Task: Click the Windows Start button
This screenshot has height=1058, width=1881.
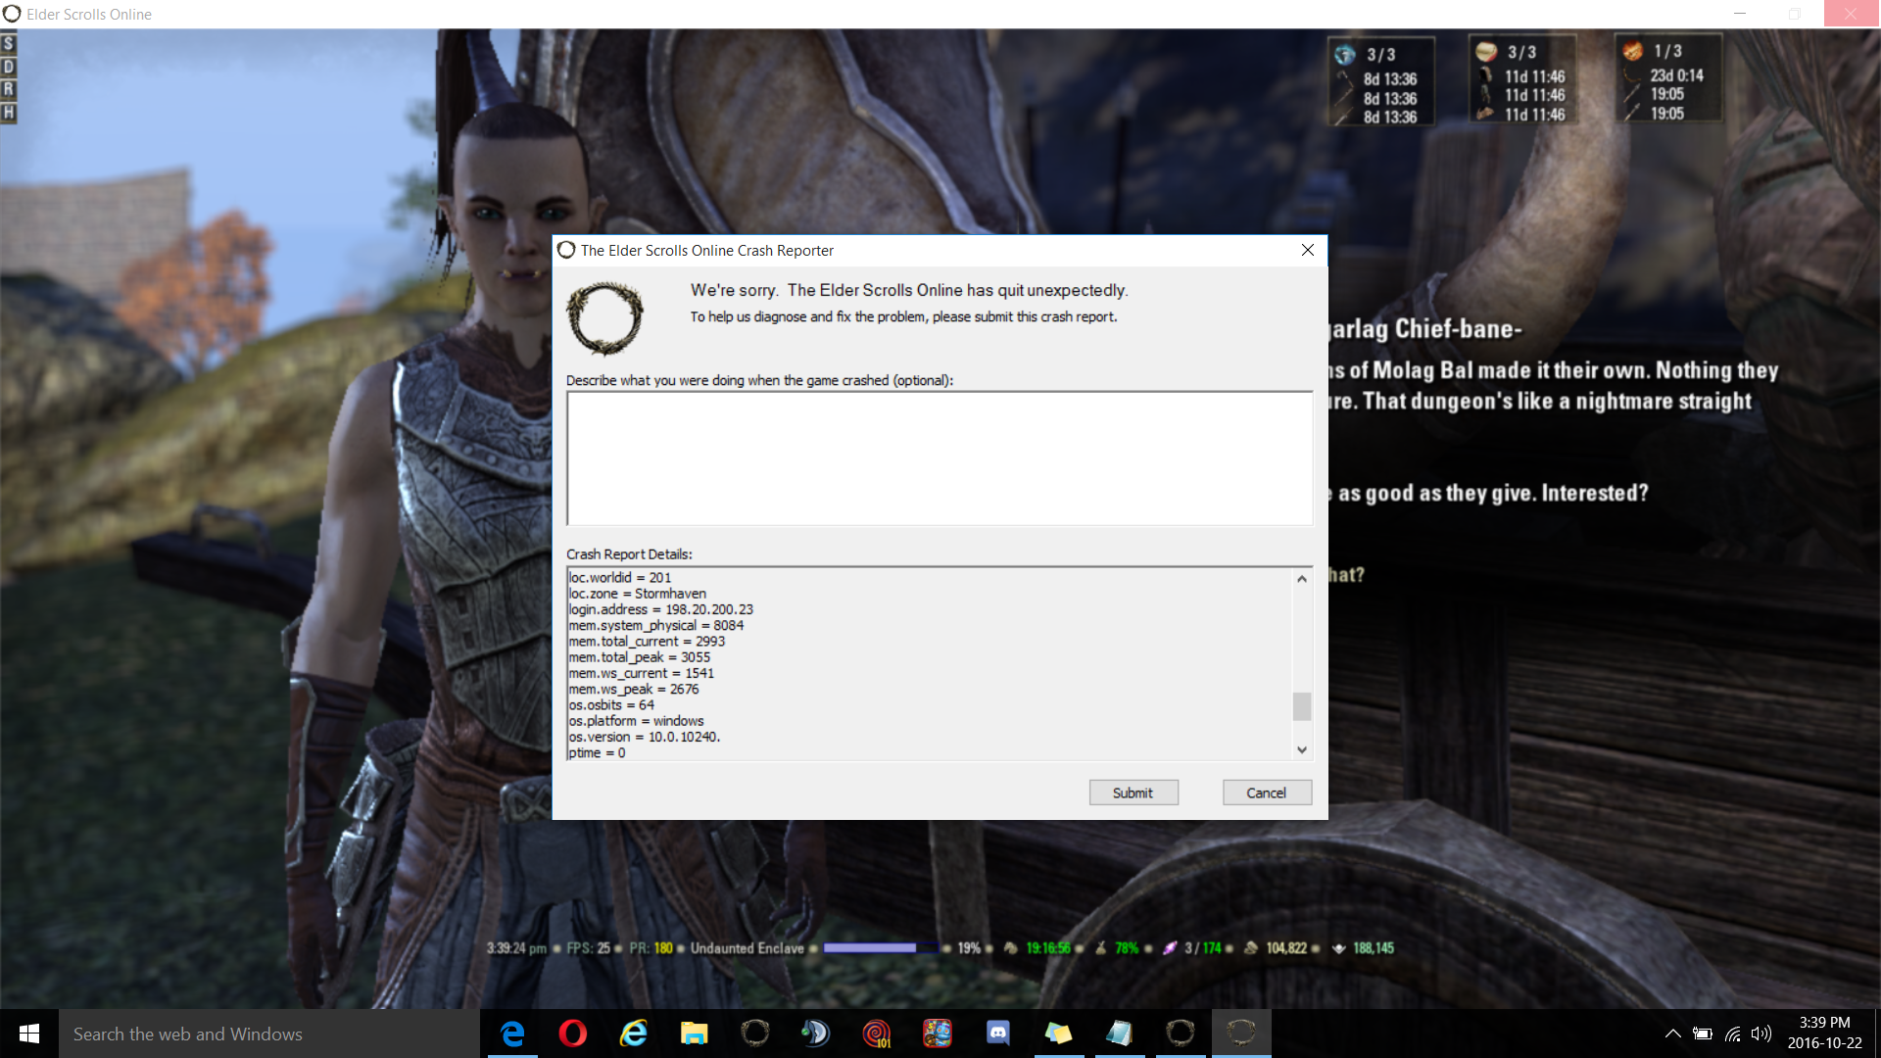Action: coord(28,1034)
